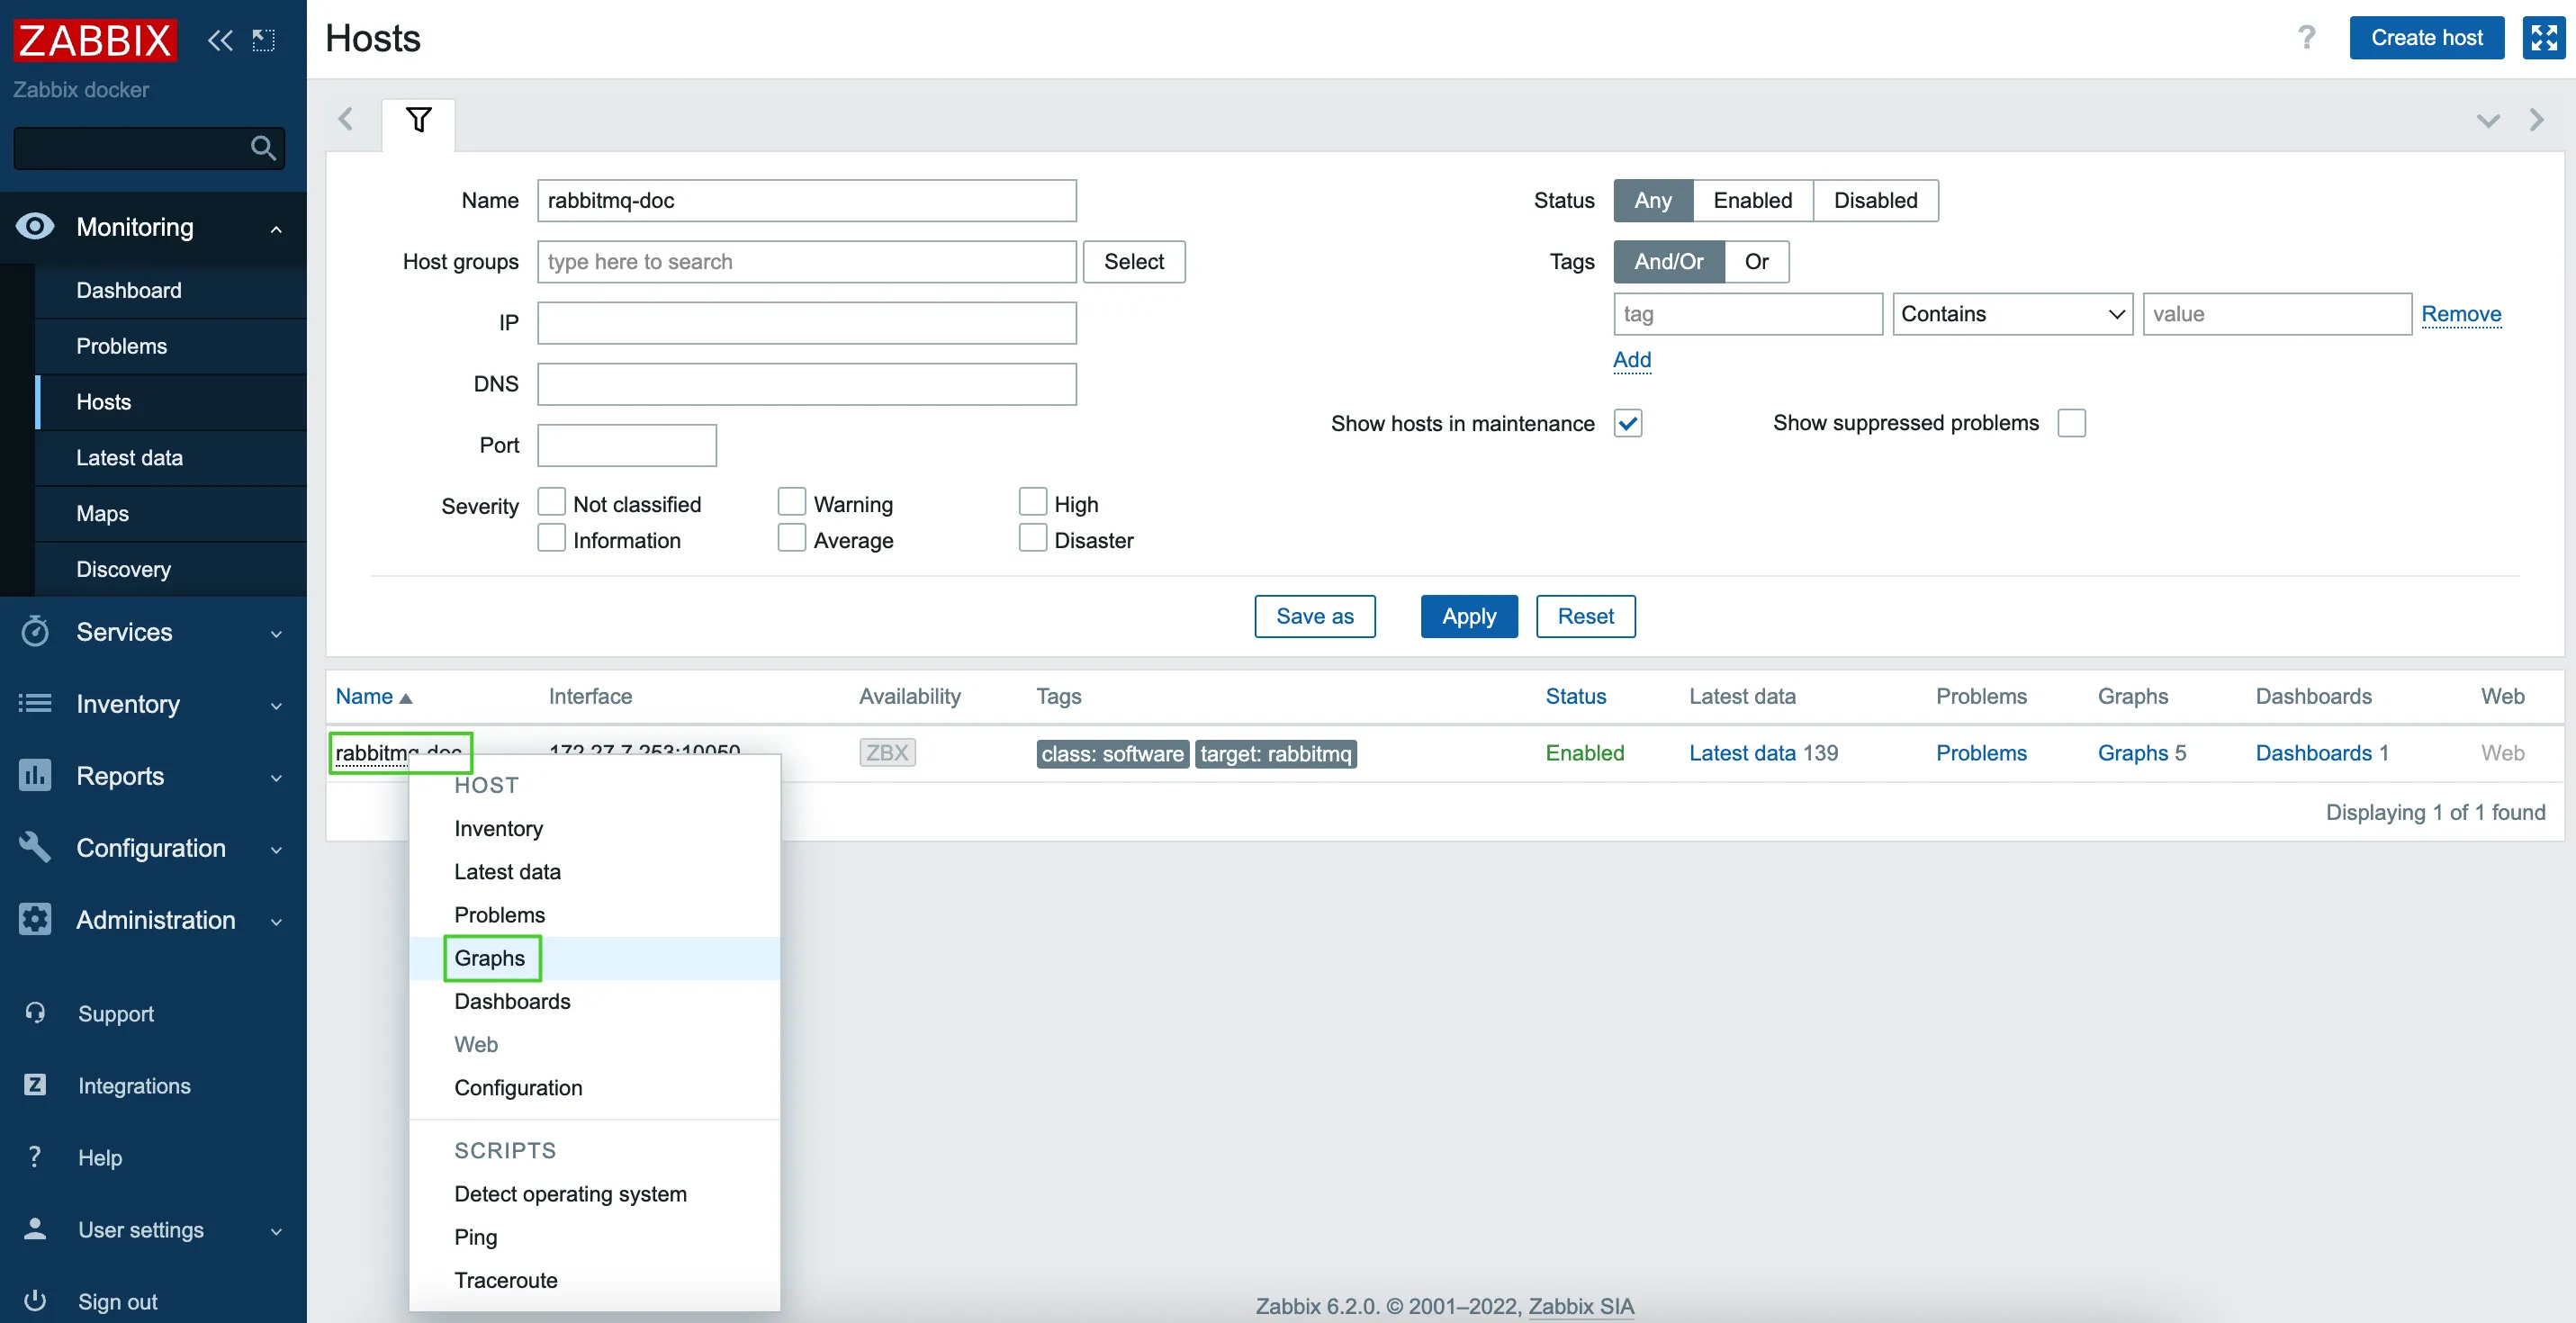This screenshot has width=2576, height=1323.
Task: Click the Inventory section icon
Action: [x=35, y=702]
